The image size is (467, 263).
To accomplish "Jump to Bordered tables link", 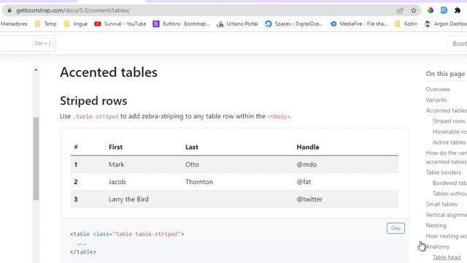I will pos(449,183).
